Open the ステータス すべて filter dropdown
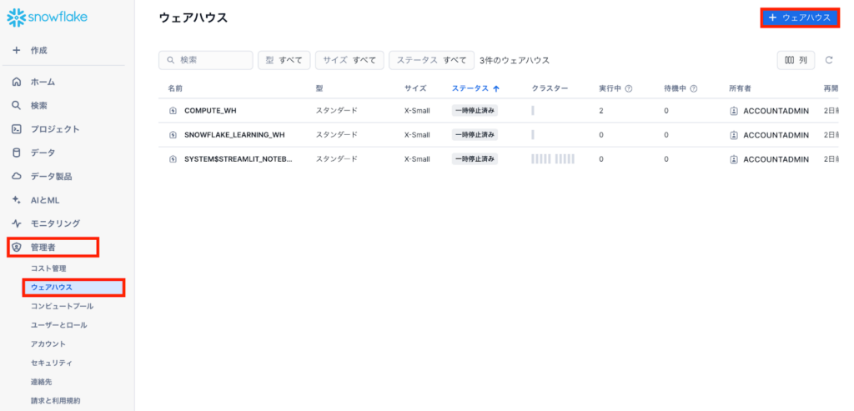The image size is (854, 411). (x=431, y=60)
